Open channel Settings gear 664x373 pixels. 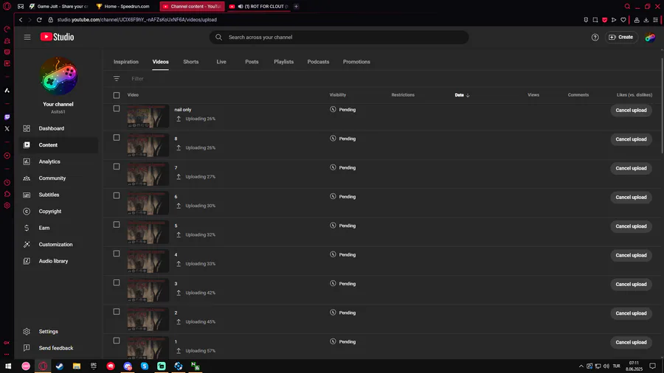27,332
